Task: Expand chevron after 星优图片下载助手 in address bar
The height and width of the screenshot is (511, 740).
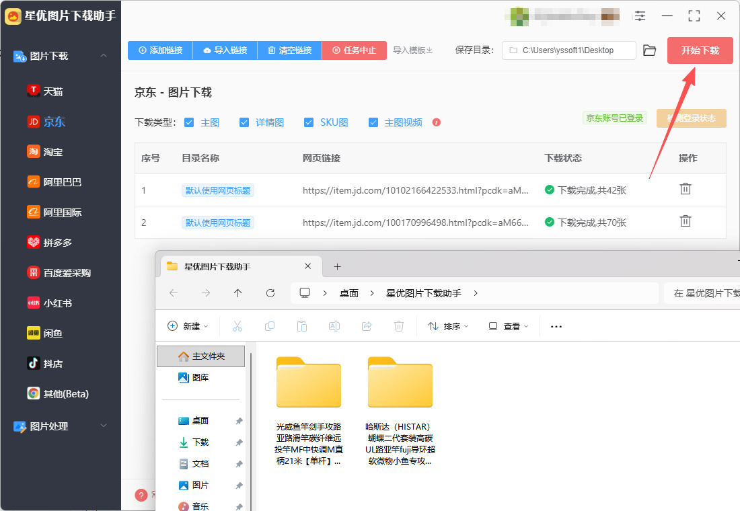Action: point(476,293)
